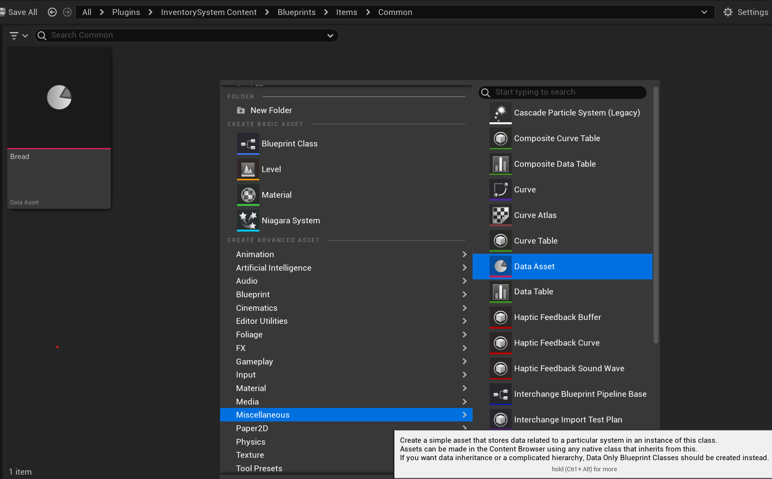Choose the Level asset icon

click(248, 169)
